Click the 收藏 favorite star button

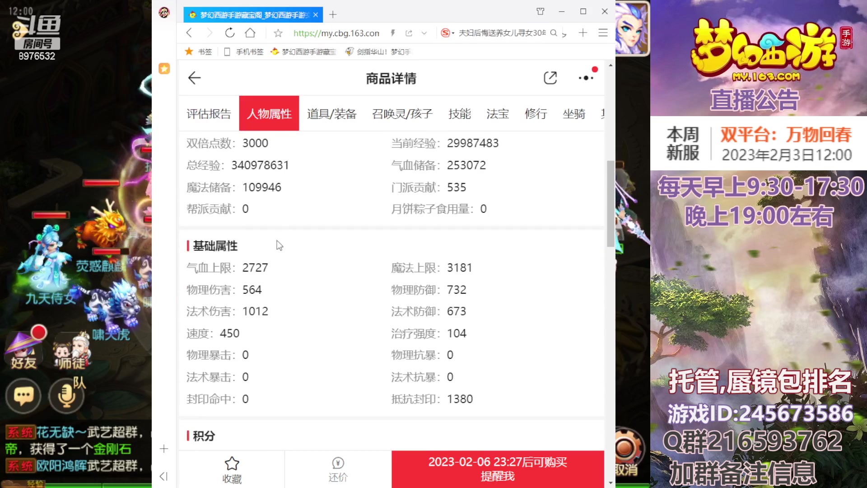tap(232, 469)
